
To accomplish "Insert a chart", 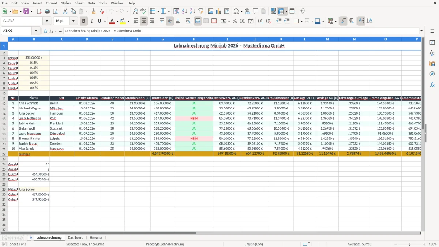I will click(219, 11).
